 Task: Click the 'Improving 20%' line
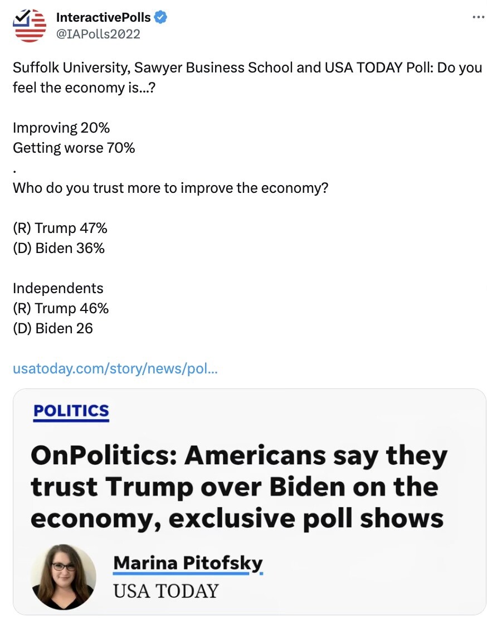pos(61,128)
